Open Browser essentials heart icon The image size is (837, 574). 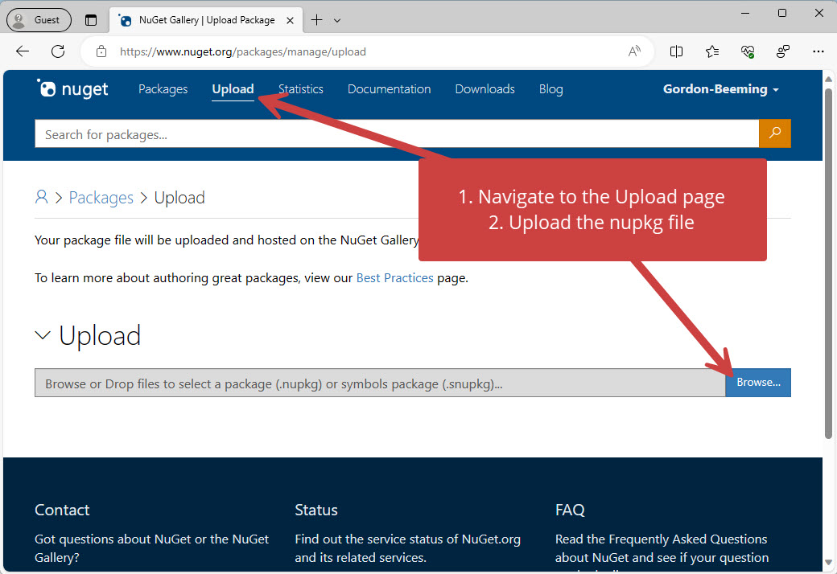pos(748,51)
